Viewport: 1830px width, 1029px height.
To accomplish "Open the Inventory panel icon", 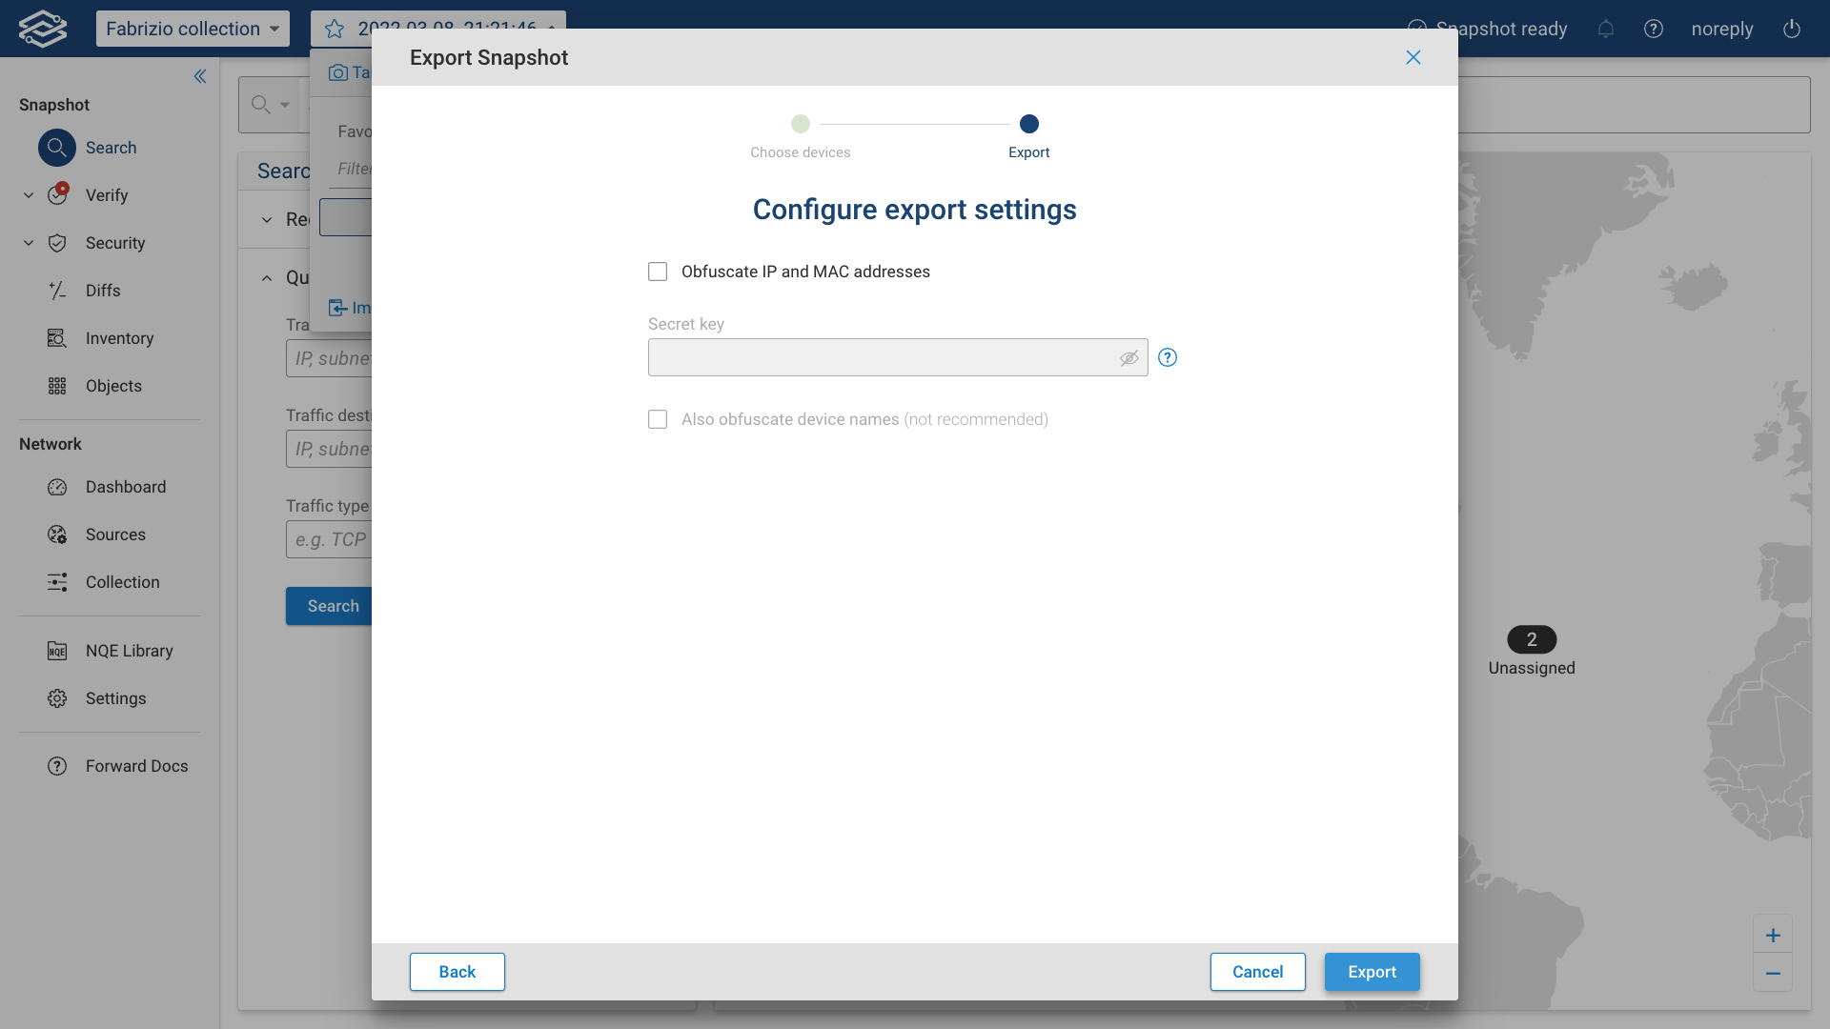I will tap(56, 338).
